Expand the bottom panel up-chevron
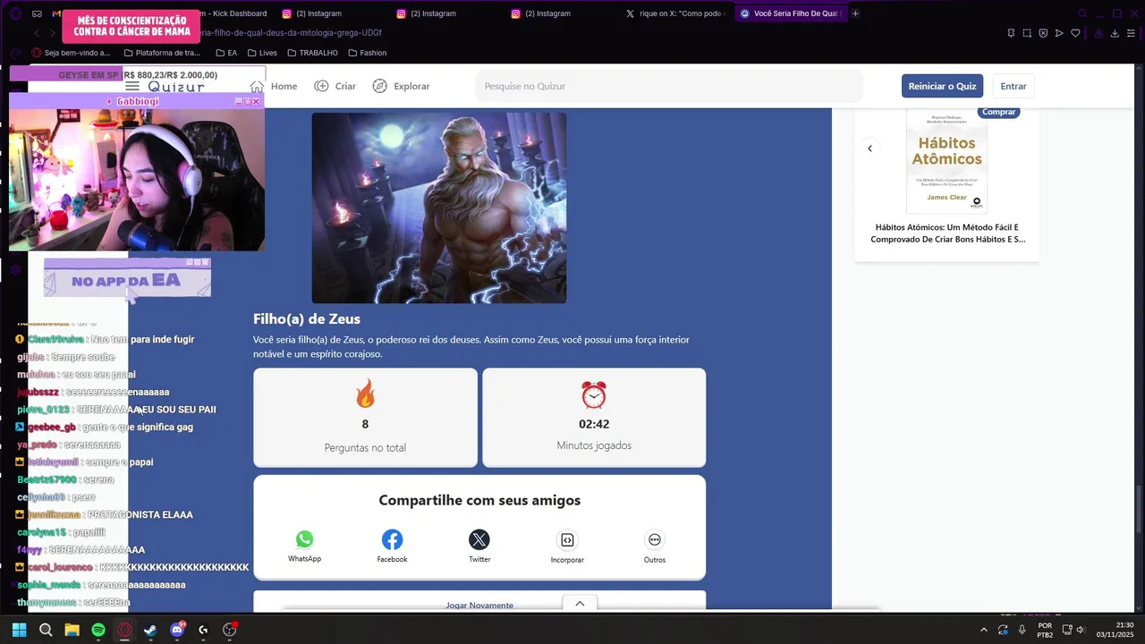This screenshot has height=644, width=1145. coord(580,604)
